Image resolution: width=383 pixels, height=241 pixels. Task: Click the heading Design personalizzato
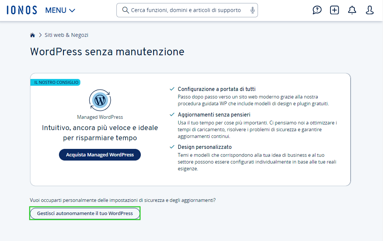tap(205, 147)
